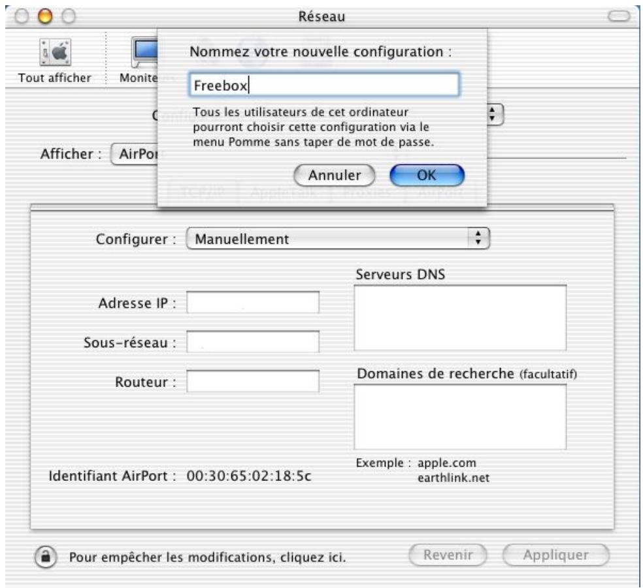Click the Appliquer button
The height and width of the screenshot is (588, 643).
pyautogui.click(x=555, y=555)
